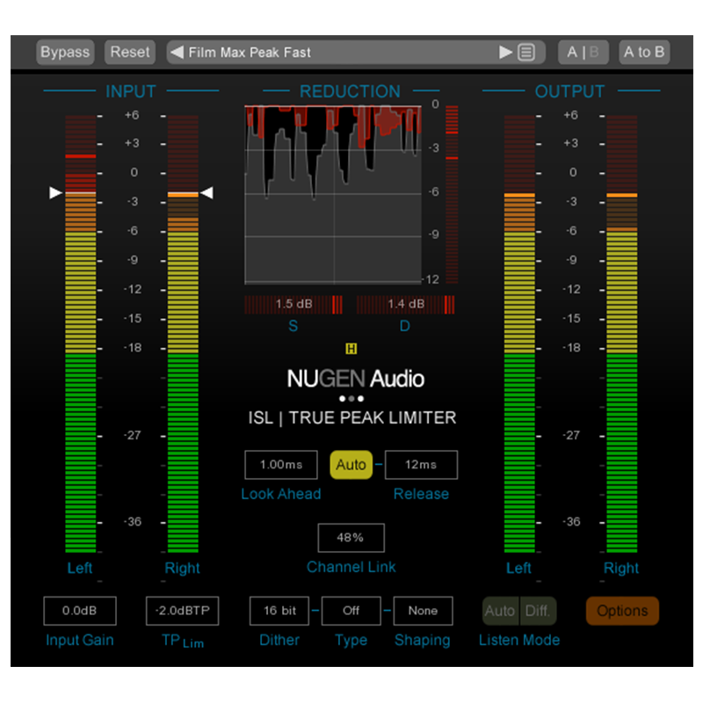Viewport: 703px width, 703px height.
Task: Open the Film Max Peak Fast preset selector
Action: [x=356, y=53]
